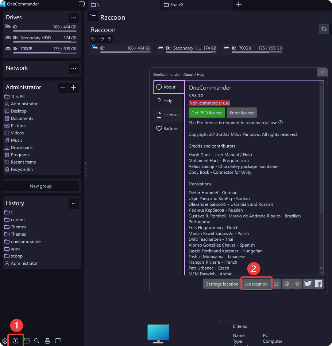Viewport: 332px width, 346px height.
Task: Send feedback via the email envelope icon
Action: point(277,284)
